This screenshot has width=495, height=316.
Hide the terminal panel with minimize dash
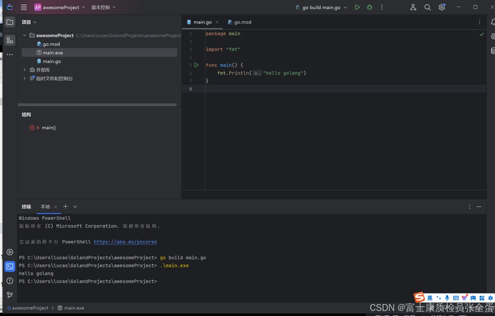[x=479, y=207]
